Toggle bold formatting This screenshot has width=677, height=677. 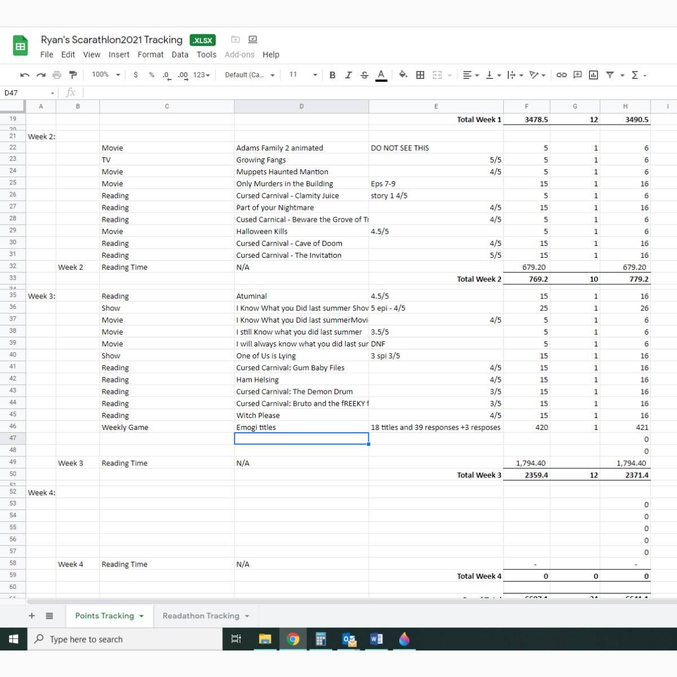pos(332,75)
